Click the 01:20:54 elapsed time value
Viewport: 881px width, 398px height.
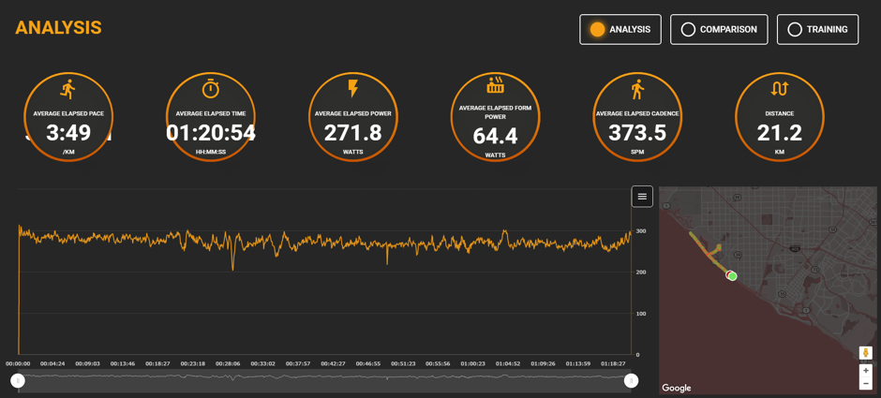point(211,133)
